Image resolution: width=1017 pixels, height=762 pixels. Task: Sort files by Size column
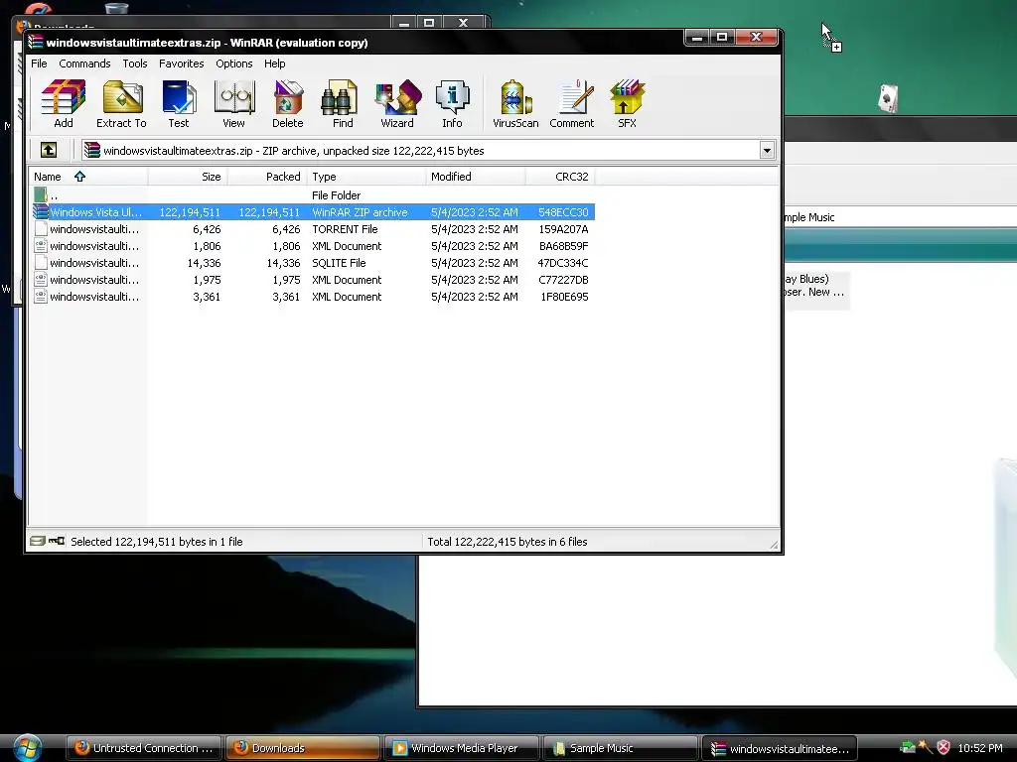pyautogui.click(x=188, y=177)
